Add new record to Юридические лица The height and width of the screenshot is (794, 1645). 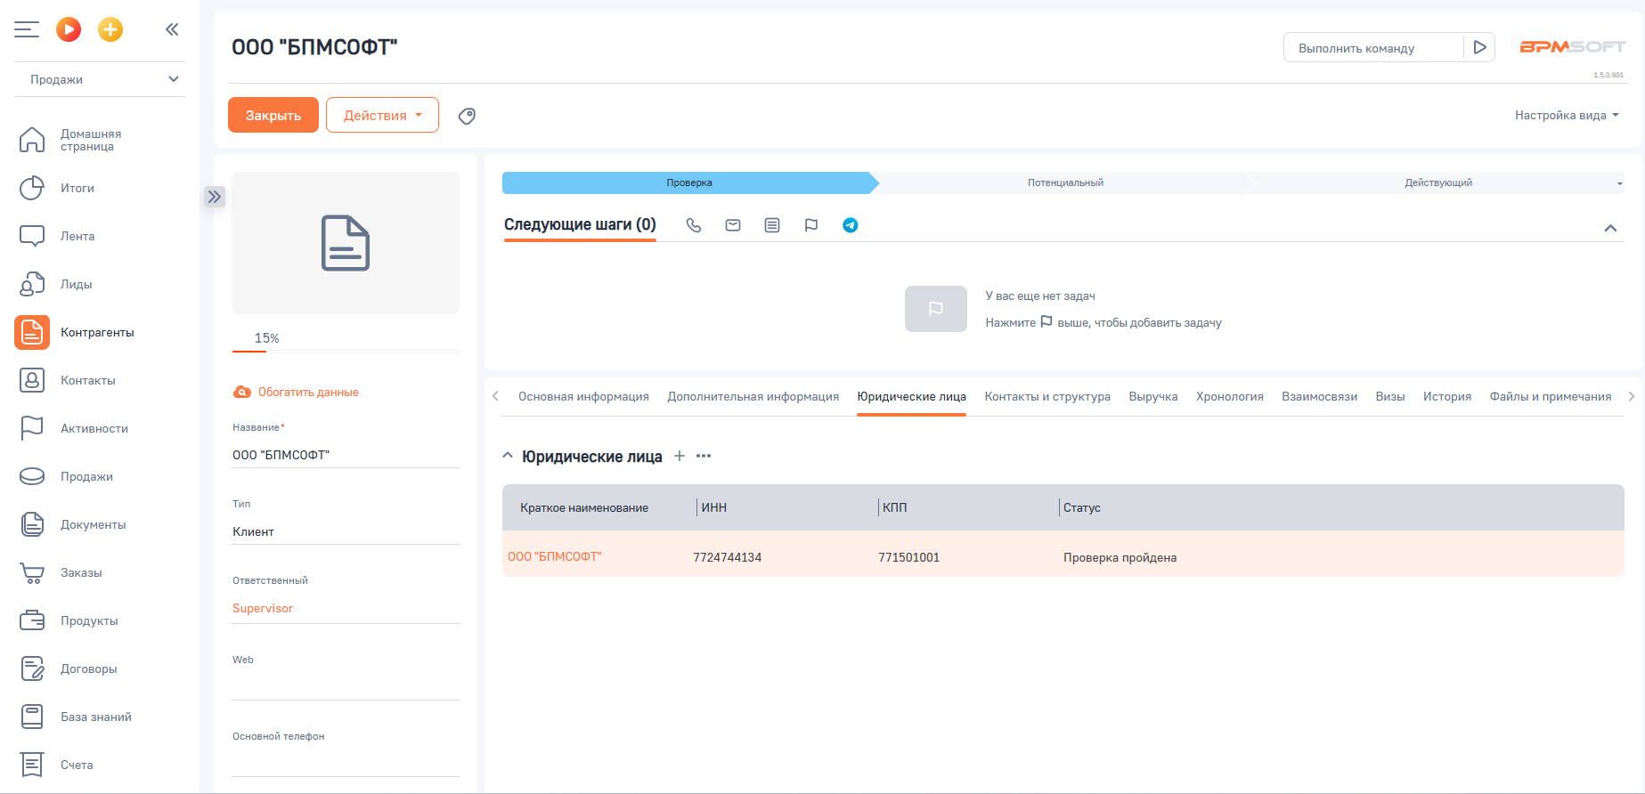pyautogui.click(x=680, y=456)
